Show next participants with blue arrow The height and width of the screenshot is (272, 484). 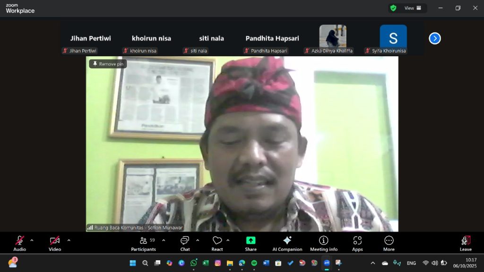click(x=434, y=38)
